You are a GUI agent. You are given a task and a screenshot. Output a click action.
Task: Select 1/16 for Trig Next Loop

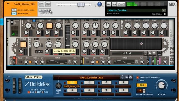click(43, 92)
